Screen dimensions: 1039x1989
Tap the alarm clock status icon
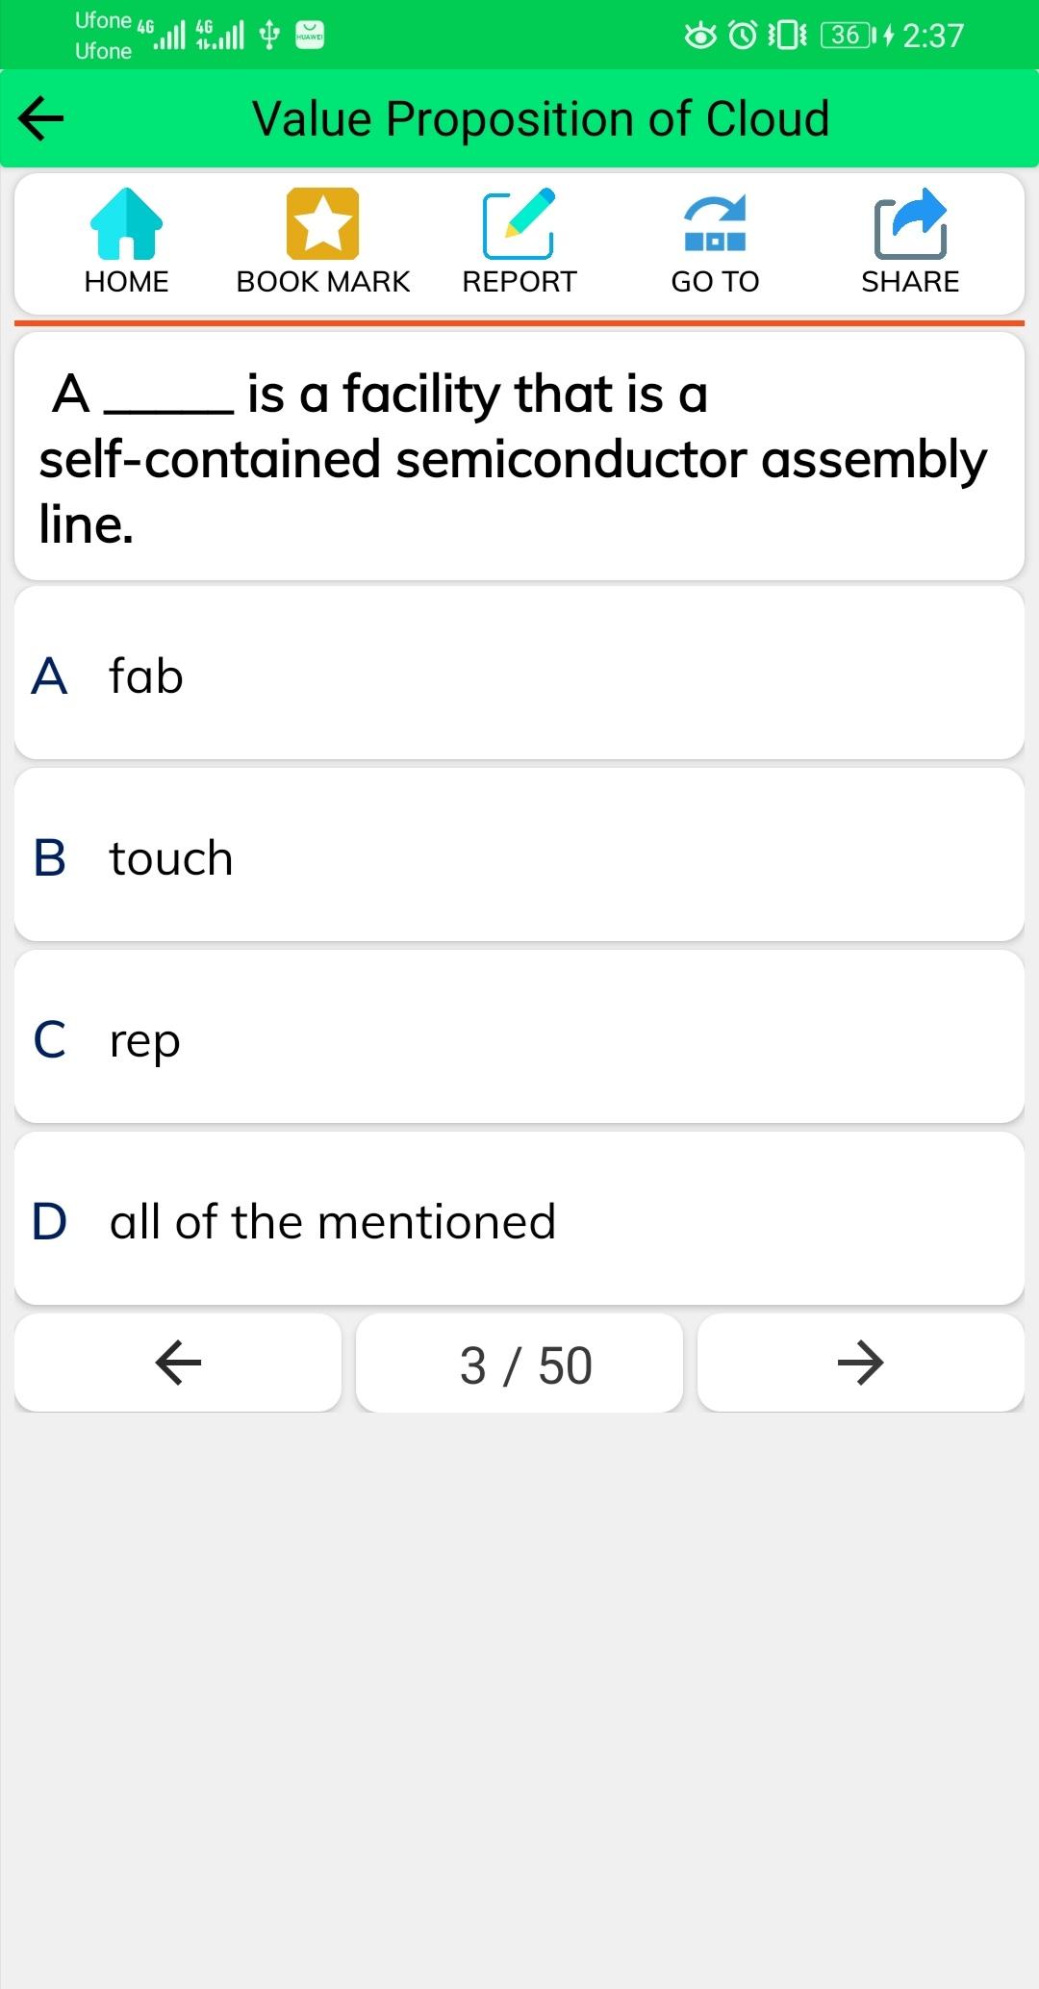743,36
